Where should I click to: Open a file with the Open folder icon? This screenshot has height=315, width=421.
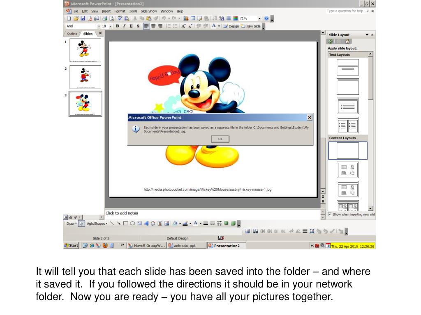(x=76, y=18)
